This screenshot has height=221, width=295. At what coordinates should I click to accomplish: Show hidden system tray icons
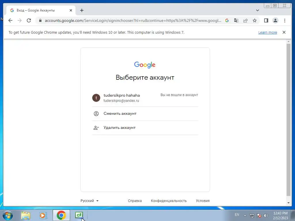tap(245, 216)
